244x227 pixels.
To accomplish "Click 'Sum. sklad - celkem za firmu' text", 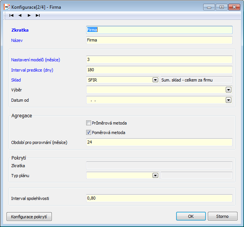I will [x=187, y=80].
